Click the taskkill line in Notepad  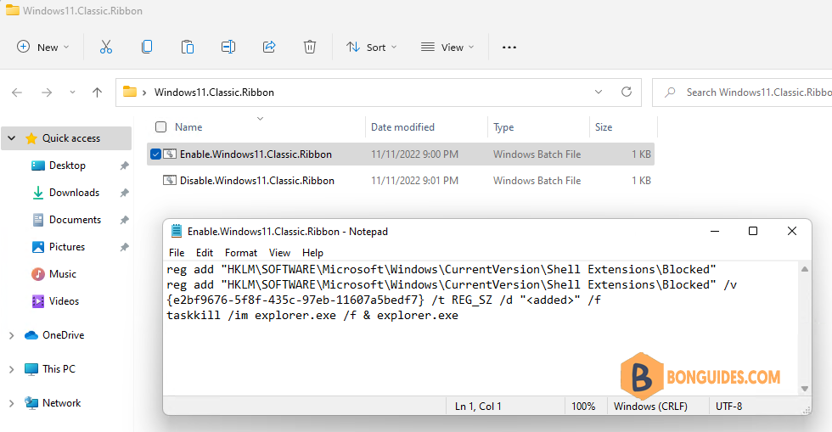(312, 315)
